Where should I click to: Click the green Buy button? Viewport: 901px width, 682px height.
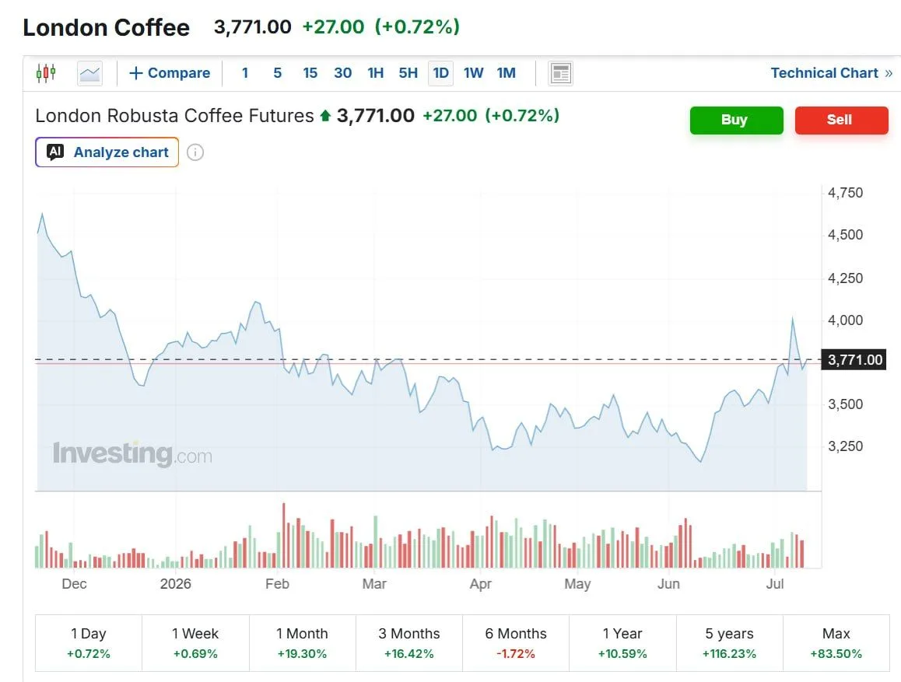click(x=736, y=120)
